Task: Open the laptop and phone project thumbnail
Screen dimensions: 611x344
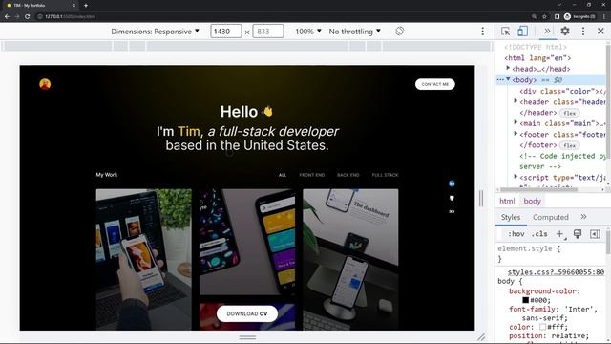Action: tap(144, 259)
